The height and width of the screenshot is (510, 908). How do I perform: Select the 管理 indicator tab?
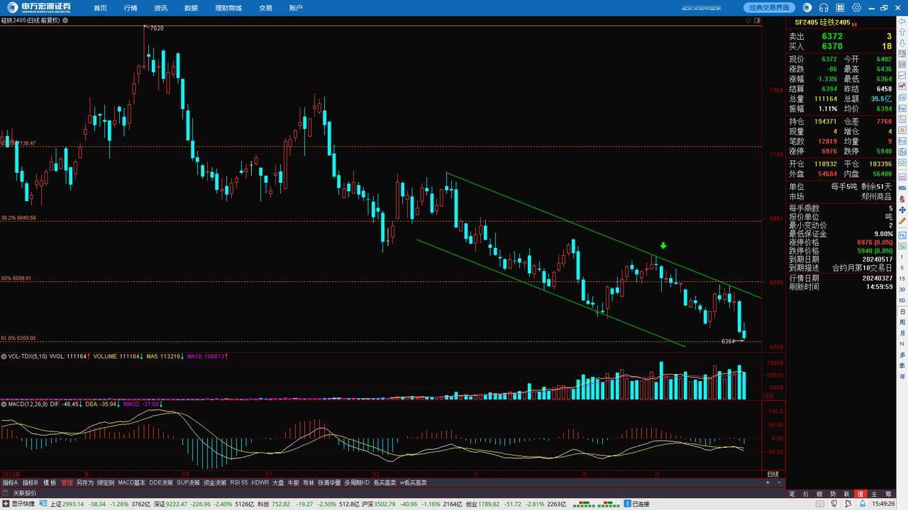pyautogui.click(x=67, y=482)
